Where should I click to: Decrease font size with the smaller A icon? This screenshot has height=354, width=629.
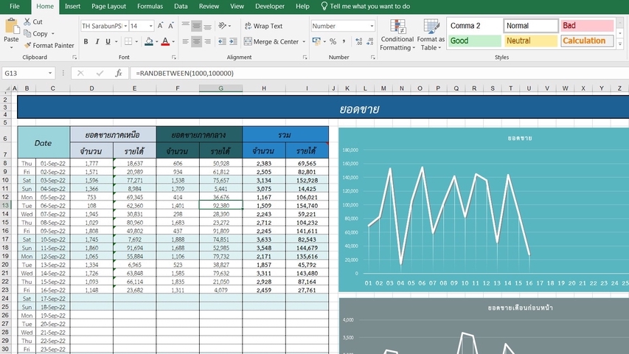(x=170, y=26)
